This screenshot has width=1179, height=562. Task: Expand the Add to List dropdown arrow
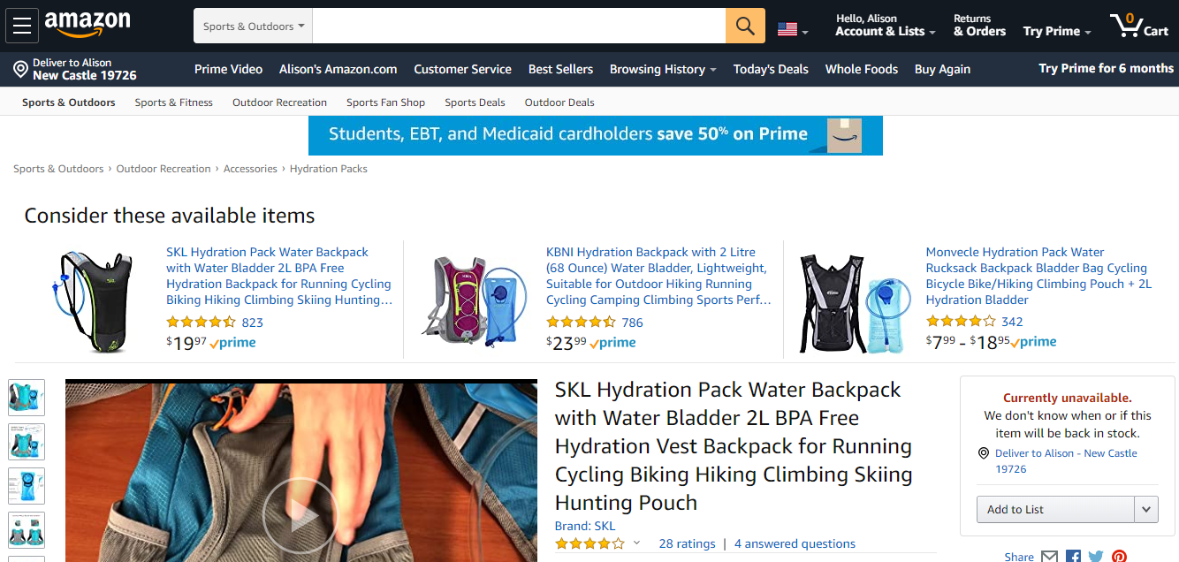click(1146, 509)
